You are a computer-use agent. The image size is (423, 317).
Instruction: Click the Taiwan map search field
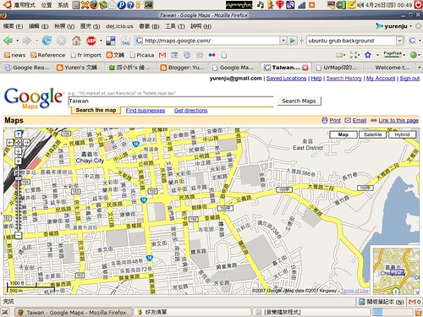(x=171, y=101)
